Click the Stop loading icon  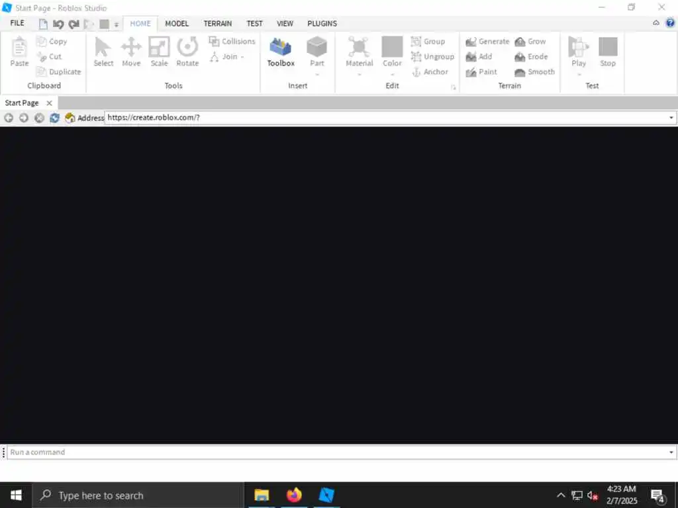point(39,118)
